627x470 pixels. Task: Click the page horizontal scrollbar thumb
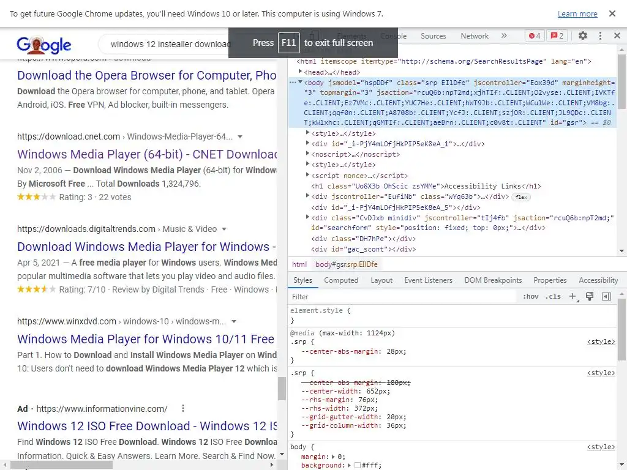tap(61, 465)
